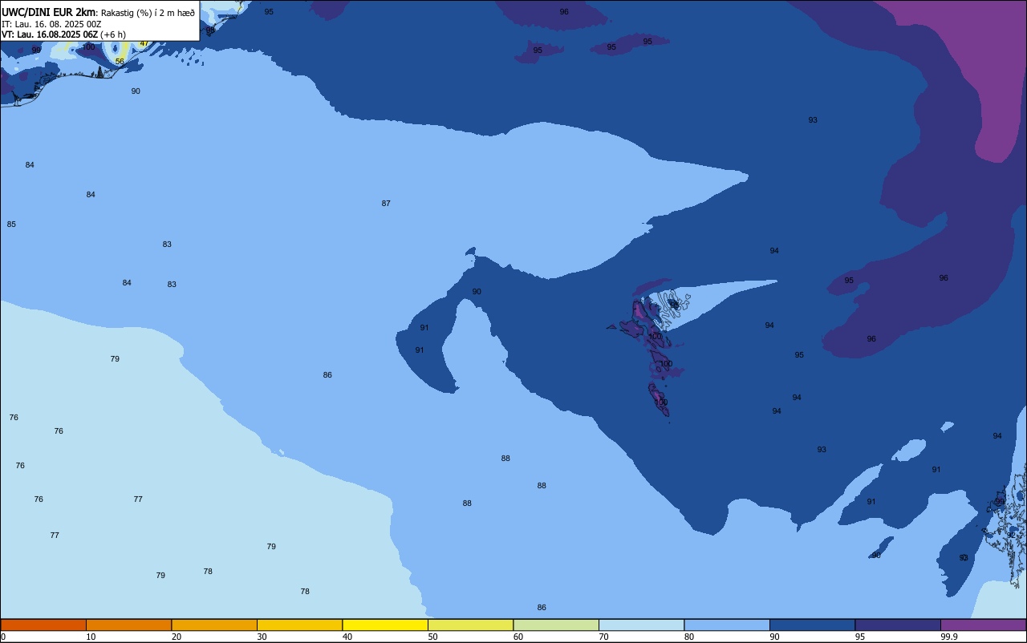Image resolution: width=1027 pixels, height=643 pixels.
Task: Click the 95–99.9 indigo legend swatch
Action: [898, 625]
